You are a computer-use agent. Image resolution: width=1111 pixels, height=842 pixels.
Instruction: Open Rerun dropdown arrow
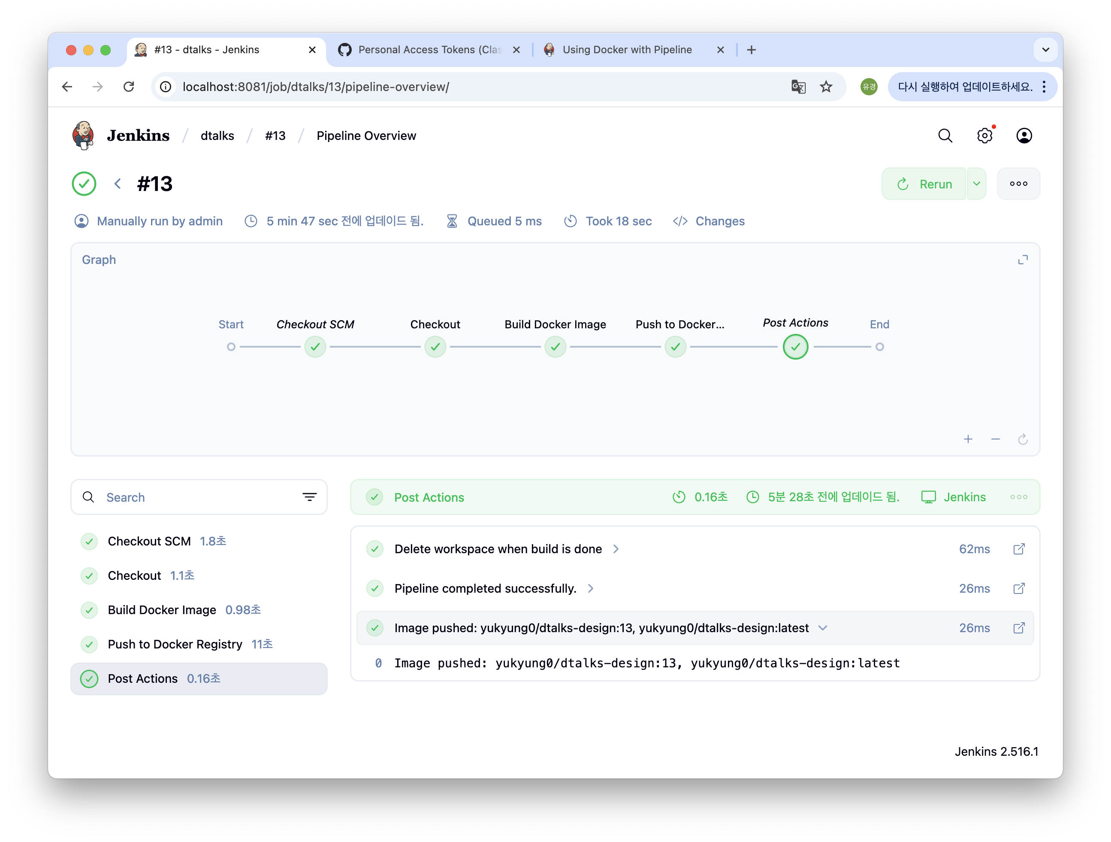tap(976, 184)
